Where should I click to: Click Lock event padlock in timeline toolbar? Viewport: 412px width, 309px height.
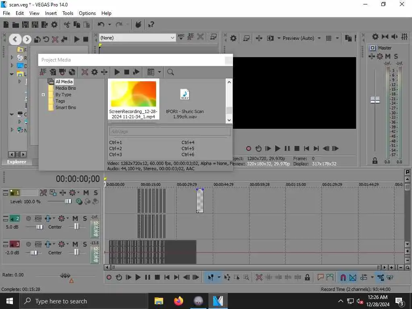click(x=307, y=277)
